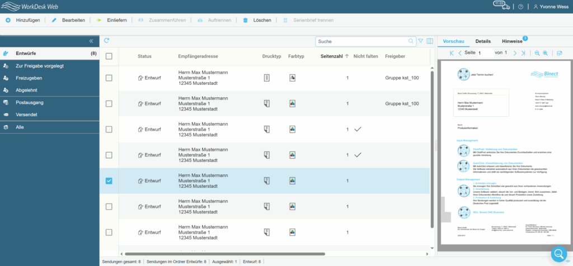Screen dimensions: 573x266
Task: Click 'Sendungen im Ordner Entwürfe: 8' status
Action: tap(177, 262)
